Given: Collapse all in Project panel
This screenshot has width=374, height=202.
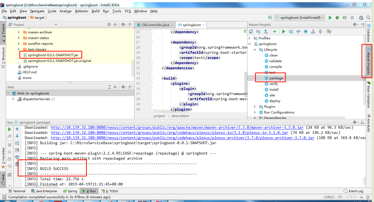Looking at the screenshot, I should 115,24.
